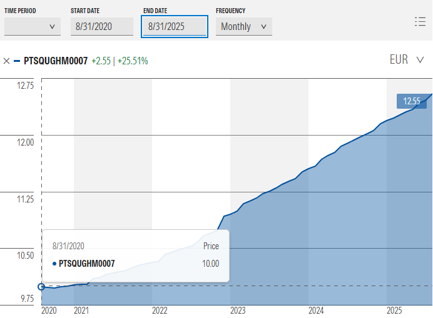This screenshot has width=433, height=318.
Task: Click the 12.75 y-axis label
Action: coord(26,86)
